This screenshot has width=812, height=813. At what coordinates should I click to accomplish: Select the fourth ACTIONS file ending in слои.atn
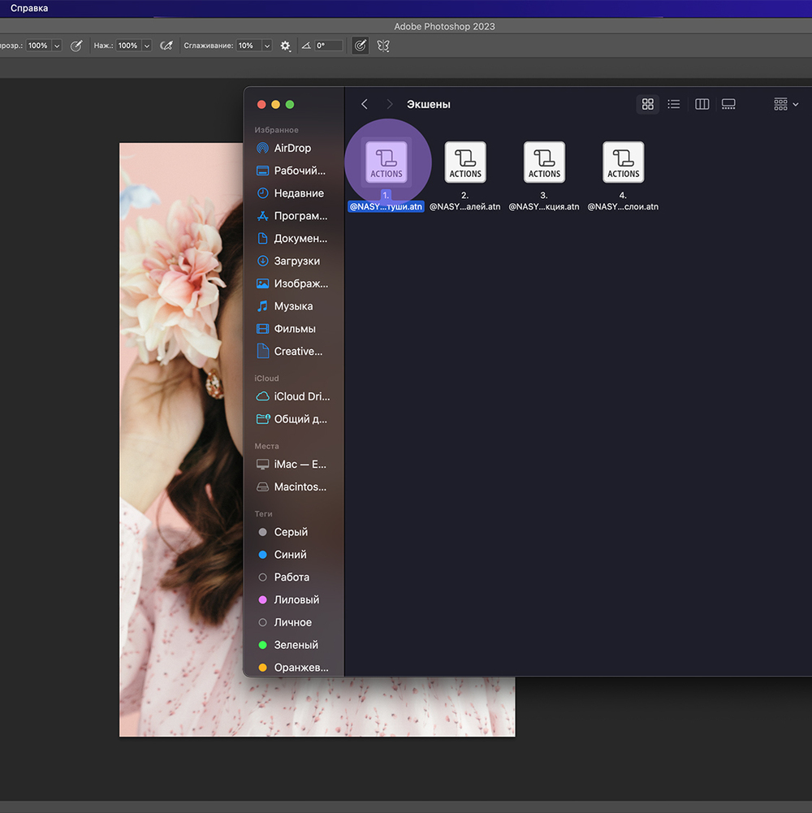coord(623,162)
